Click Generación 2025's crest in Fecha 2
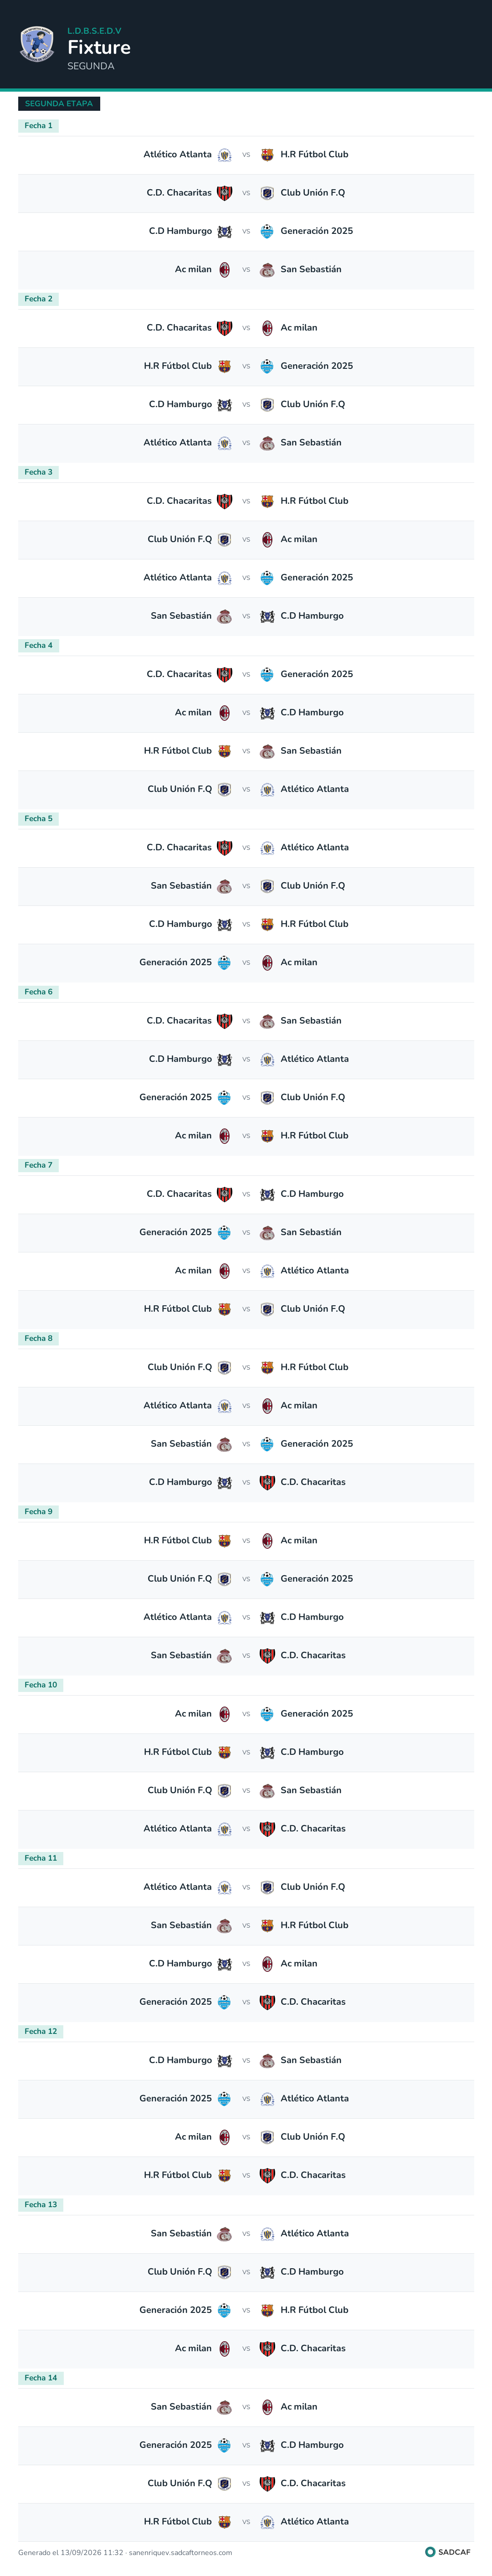The image size is (492, 2576). [267, 366]
